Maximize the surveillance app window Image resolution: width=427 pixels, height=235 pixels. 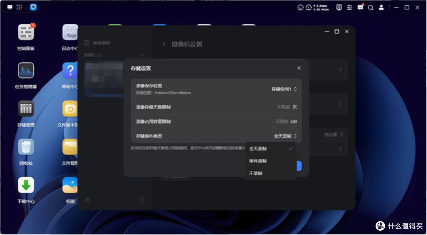(x=336, y=32)
